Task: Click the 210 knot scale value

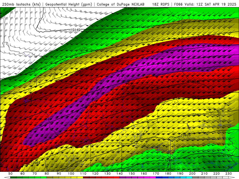Action: coord(204,174)
